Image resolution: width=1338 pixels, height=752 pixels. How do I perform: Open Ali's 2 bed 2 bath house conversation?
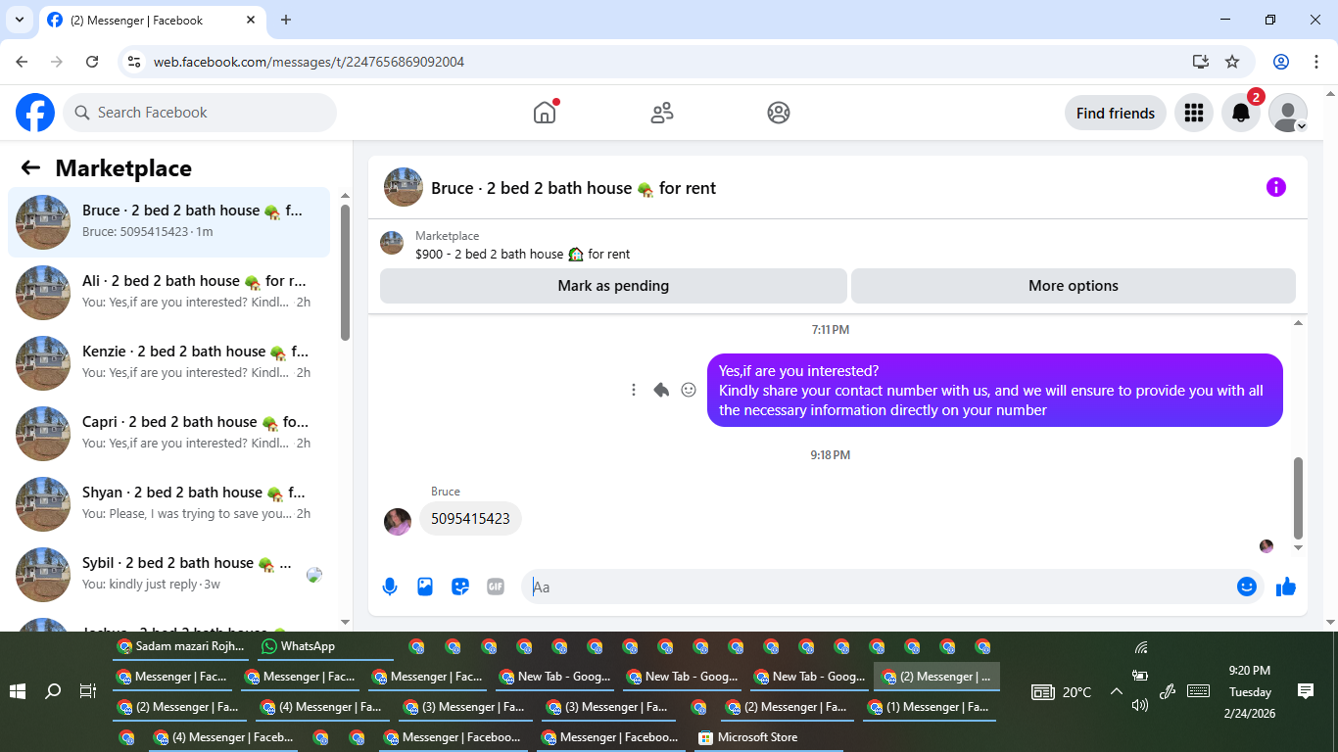(169, 293)
